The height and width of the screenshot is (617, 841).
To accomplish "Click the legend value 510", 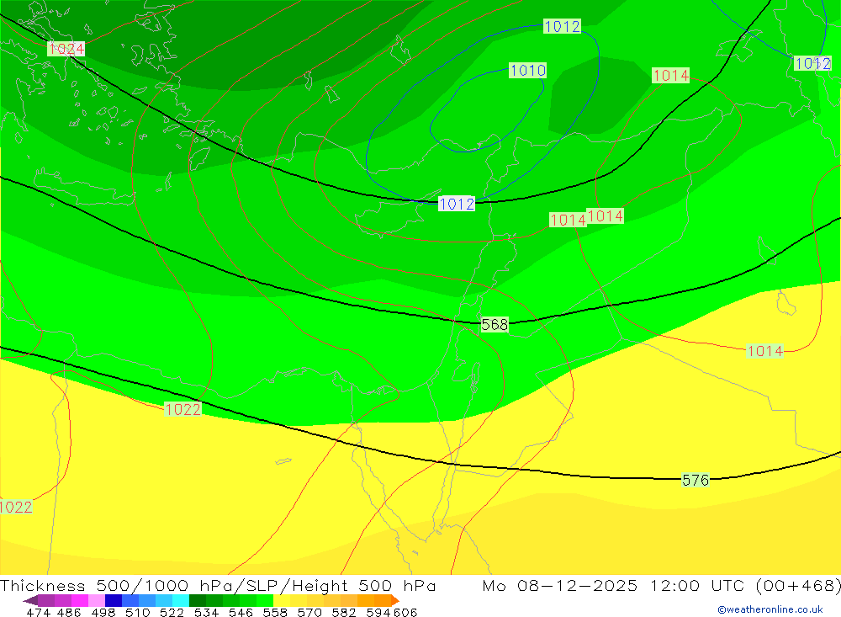I will [x=138, y=612].
